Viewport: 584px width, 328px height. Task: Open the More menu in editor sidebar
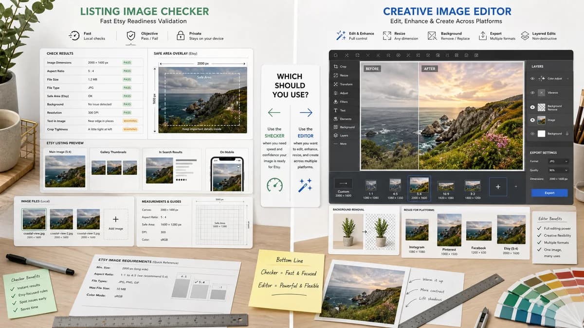[340, 144]
